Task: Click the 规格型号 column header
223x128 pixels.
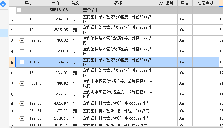Action: point(166,3)
